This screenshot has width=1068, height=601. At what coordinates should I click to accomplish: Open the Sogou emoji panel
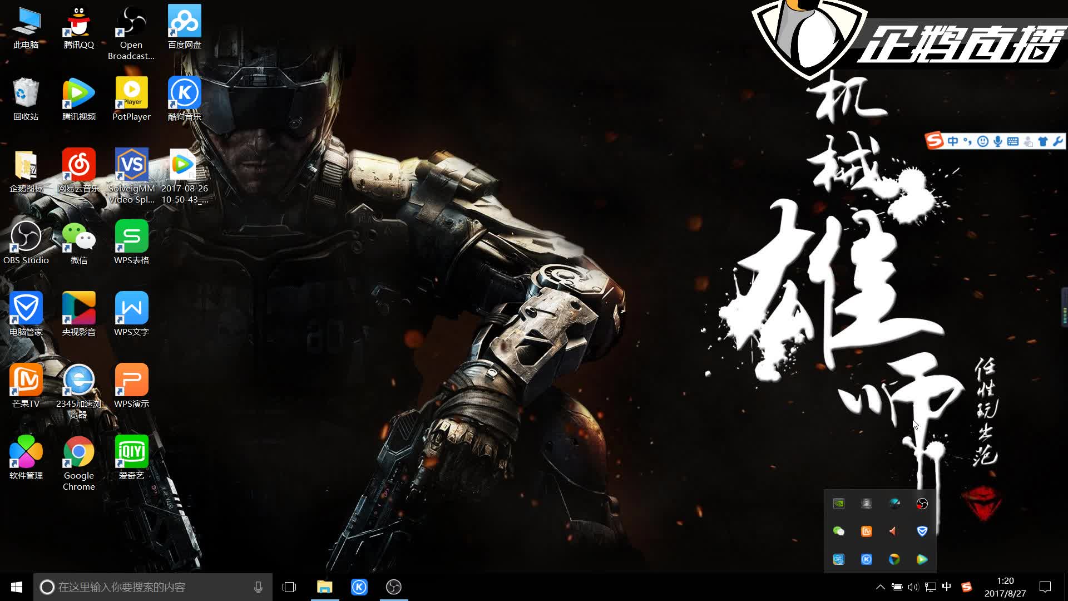(983, 141)
